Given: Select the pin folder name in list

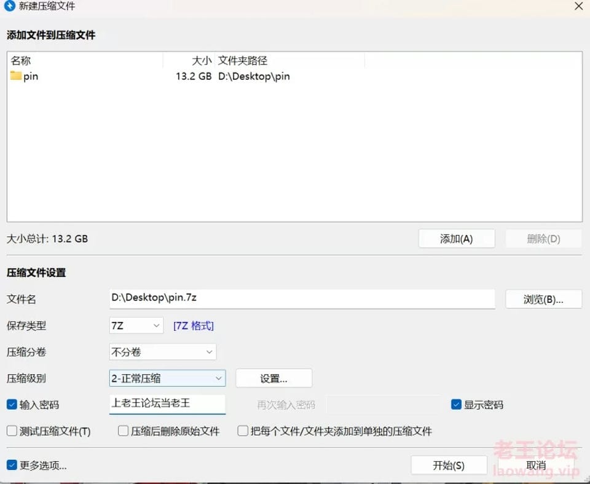Looking at the screenshot, I should point(31,76).
